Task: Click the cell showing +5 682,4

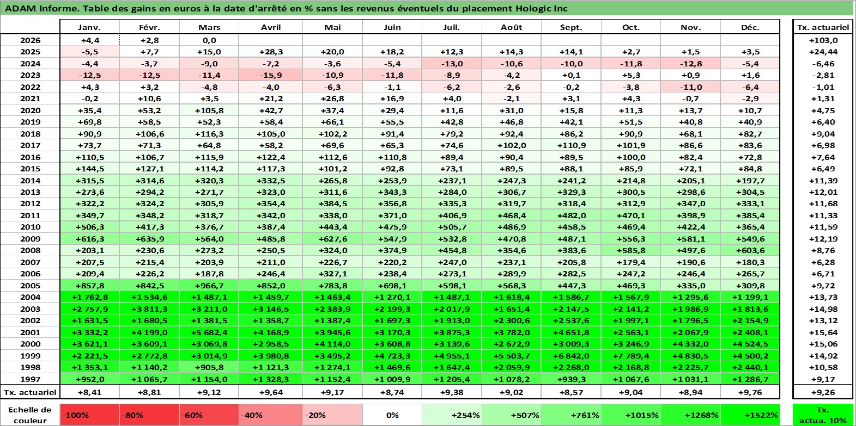Action: click(209, 332)
